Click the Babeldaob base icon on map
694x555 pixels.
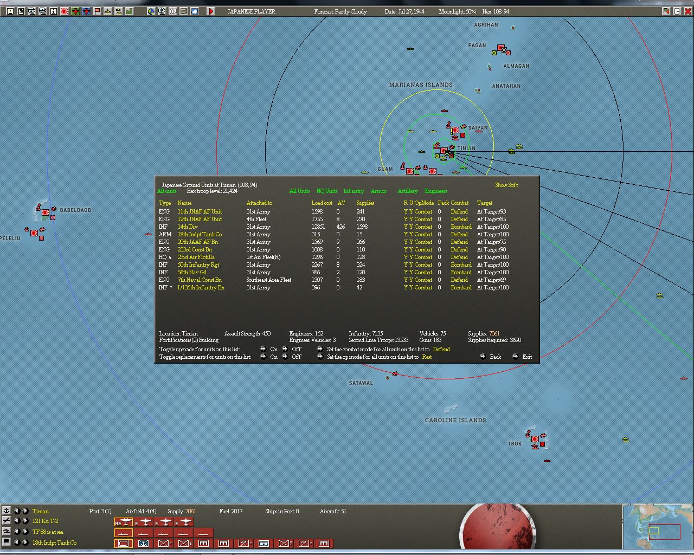[46, 212]
